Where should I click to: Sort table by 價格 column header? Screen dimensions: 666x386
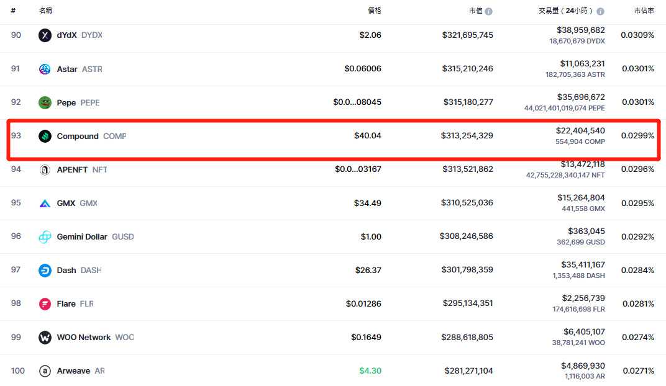coord(374,11)
